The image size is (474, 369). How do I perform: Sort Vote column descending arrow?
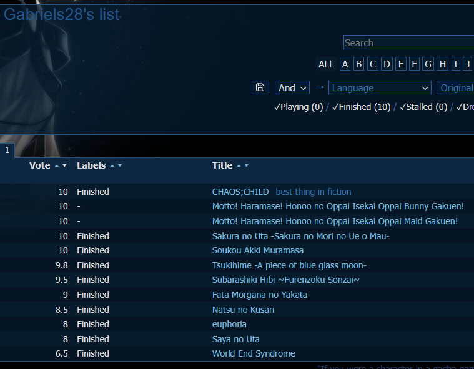coord(64,165)
